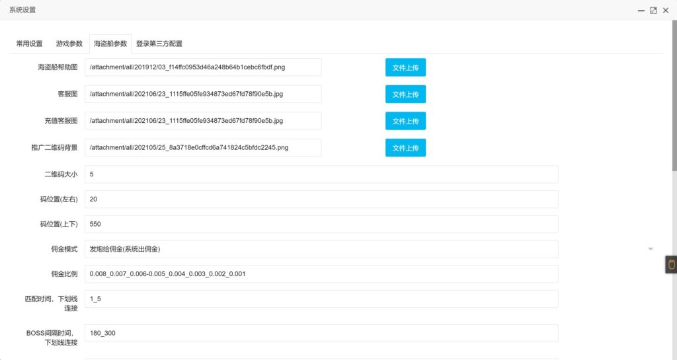Minimize the 系统设置 dialog
Viewport: 677px width, 360px height.
(x=641, y=11)
